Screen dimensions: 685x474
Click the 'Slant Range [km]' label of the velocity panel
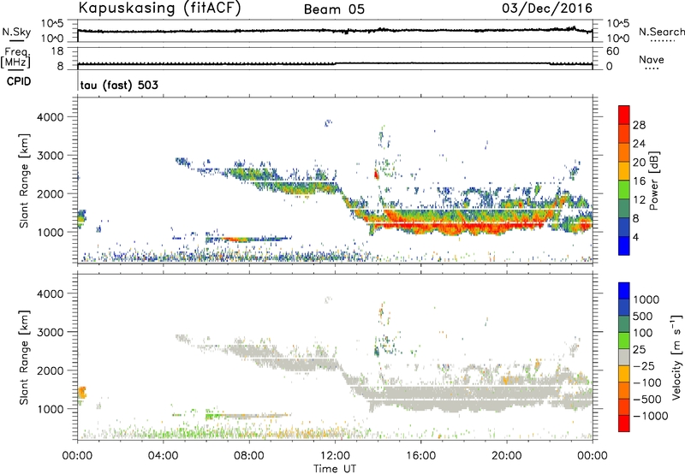coord(24,358)
